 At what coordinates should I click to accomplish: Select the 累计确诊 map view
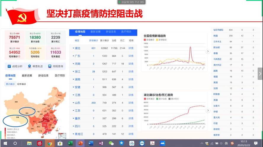pyautogui.click(x=10, y=84)
